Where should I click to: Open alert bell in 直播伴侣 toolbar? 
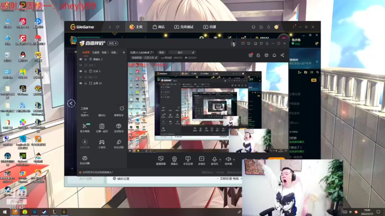274,55
